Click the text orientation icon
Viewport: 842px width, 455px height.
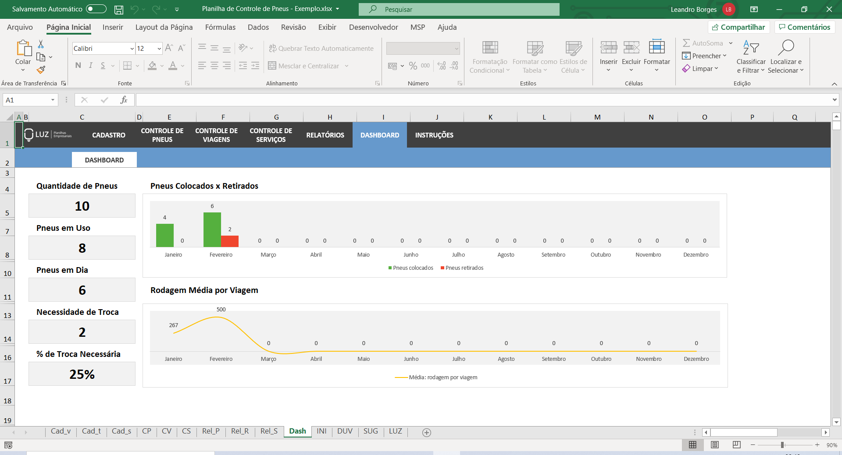click(x=243, y=48)
